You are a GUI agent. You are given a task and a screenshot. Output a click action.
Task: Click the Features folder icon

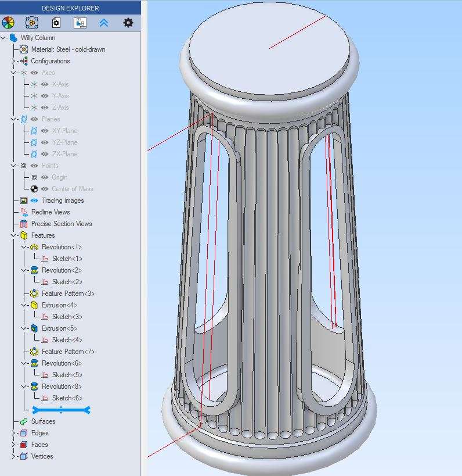click(x=24, y=235)
